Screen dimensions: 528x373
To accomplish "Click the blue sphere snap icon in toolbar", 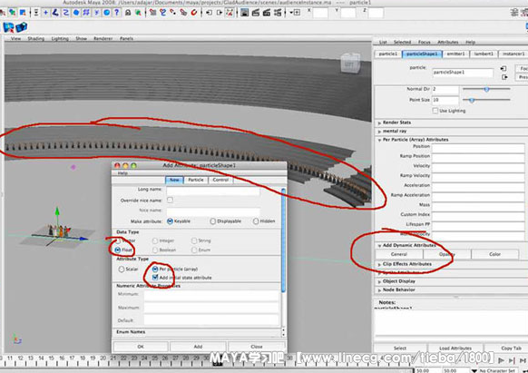I will point(76,13).
